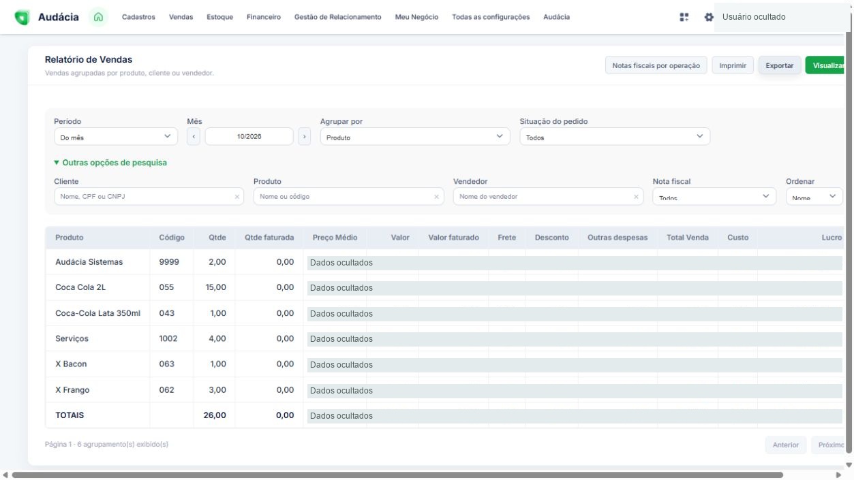The width and height of the screenshot is (854, 480).
Task: Clear the Vendedor search field
Action: [637, 197]
